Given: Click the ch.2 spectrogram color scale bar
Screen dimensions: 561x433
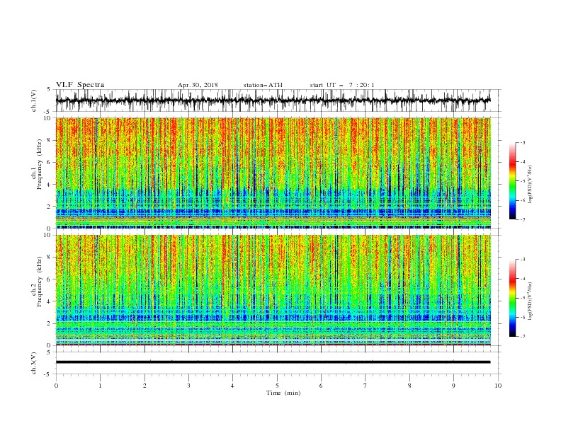Looking at the screenshot, I should (512, 298).
